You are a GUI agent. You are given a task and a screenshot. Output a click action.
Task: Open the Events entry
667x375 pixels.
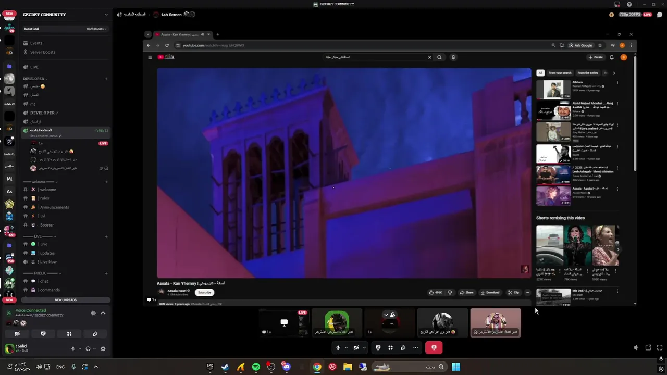click(x=65, y=43)
